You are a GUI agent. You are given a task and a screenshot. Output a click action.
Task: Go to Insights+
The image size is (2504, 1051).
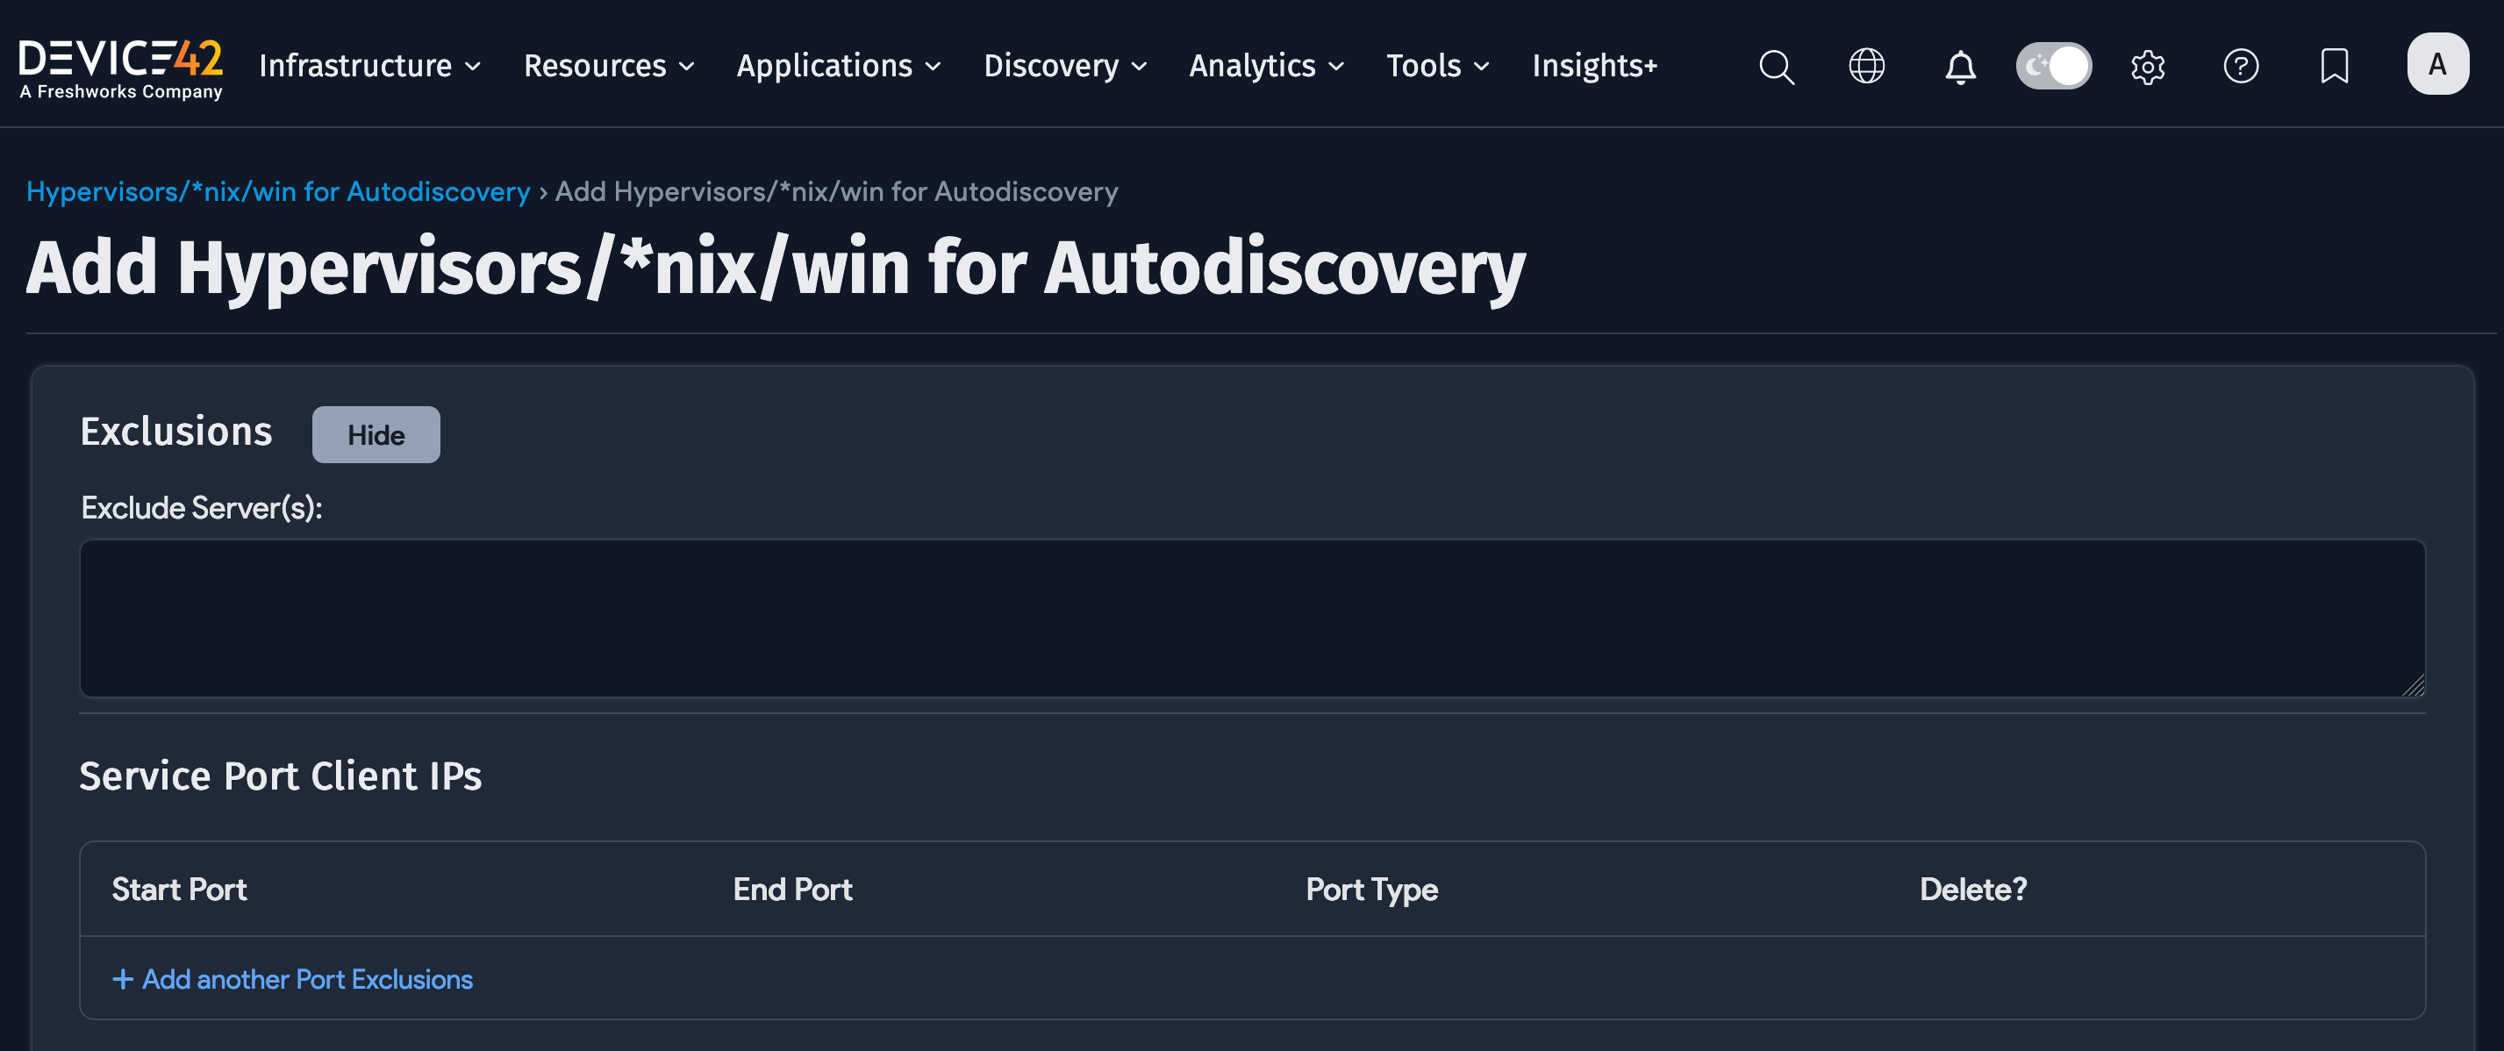pyautogui.click(x=1594, y=66)
